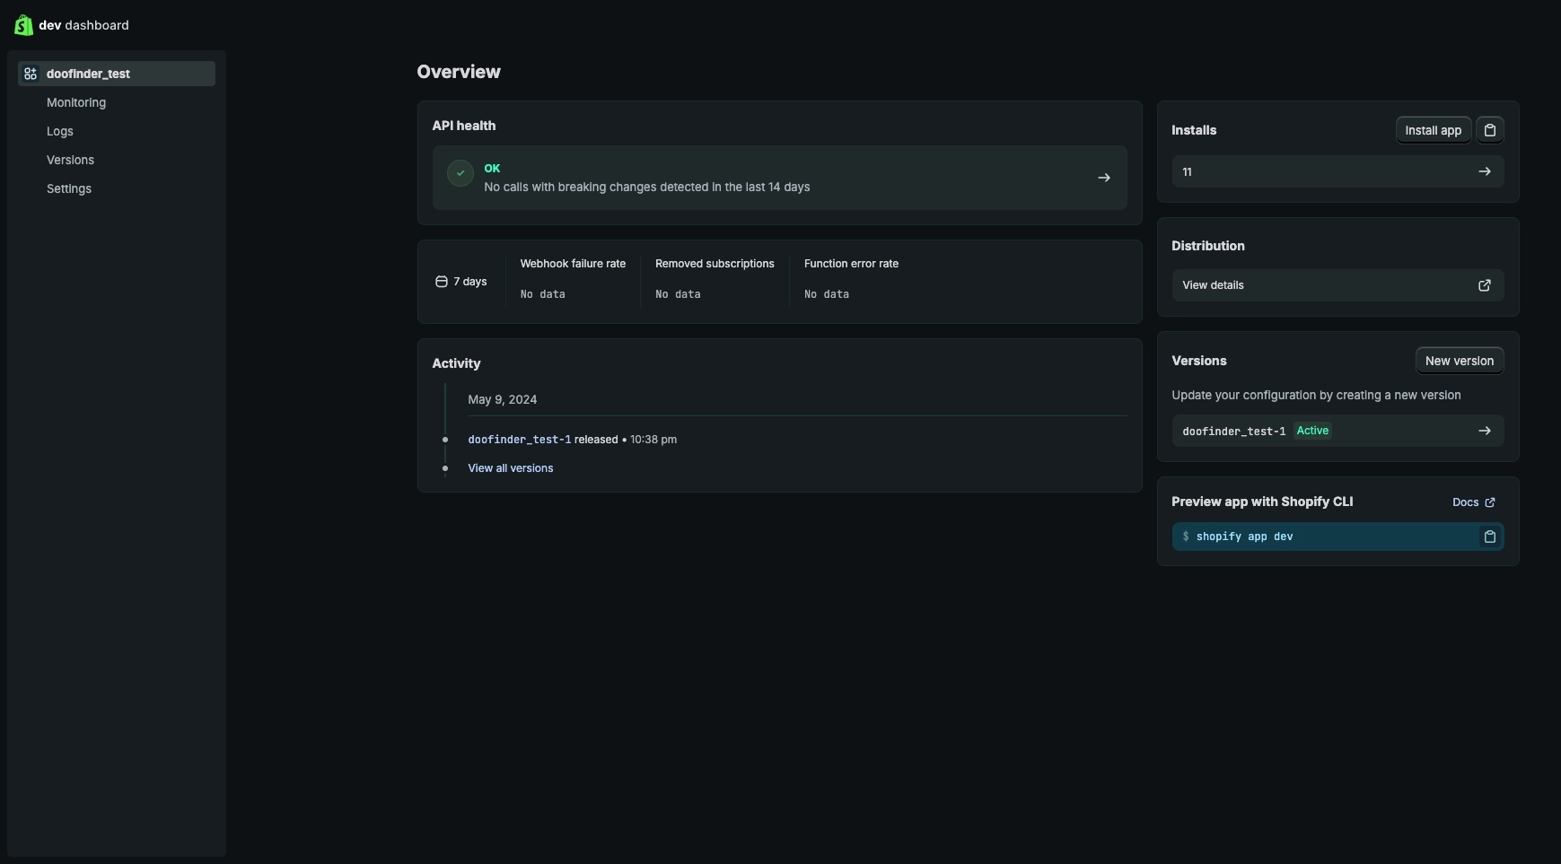Click the Update your configuration description text
The width and height of the screenshot is (1561, 864).
point(1316,395)
